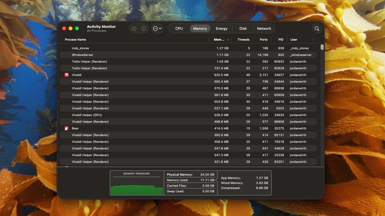The height and width of the screenshot is (216, 385).
Task: Click the process list vertical scrollbar thumb
Action: [x=322, y=47]
